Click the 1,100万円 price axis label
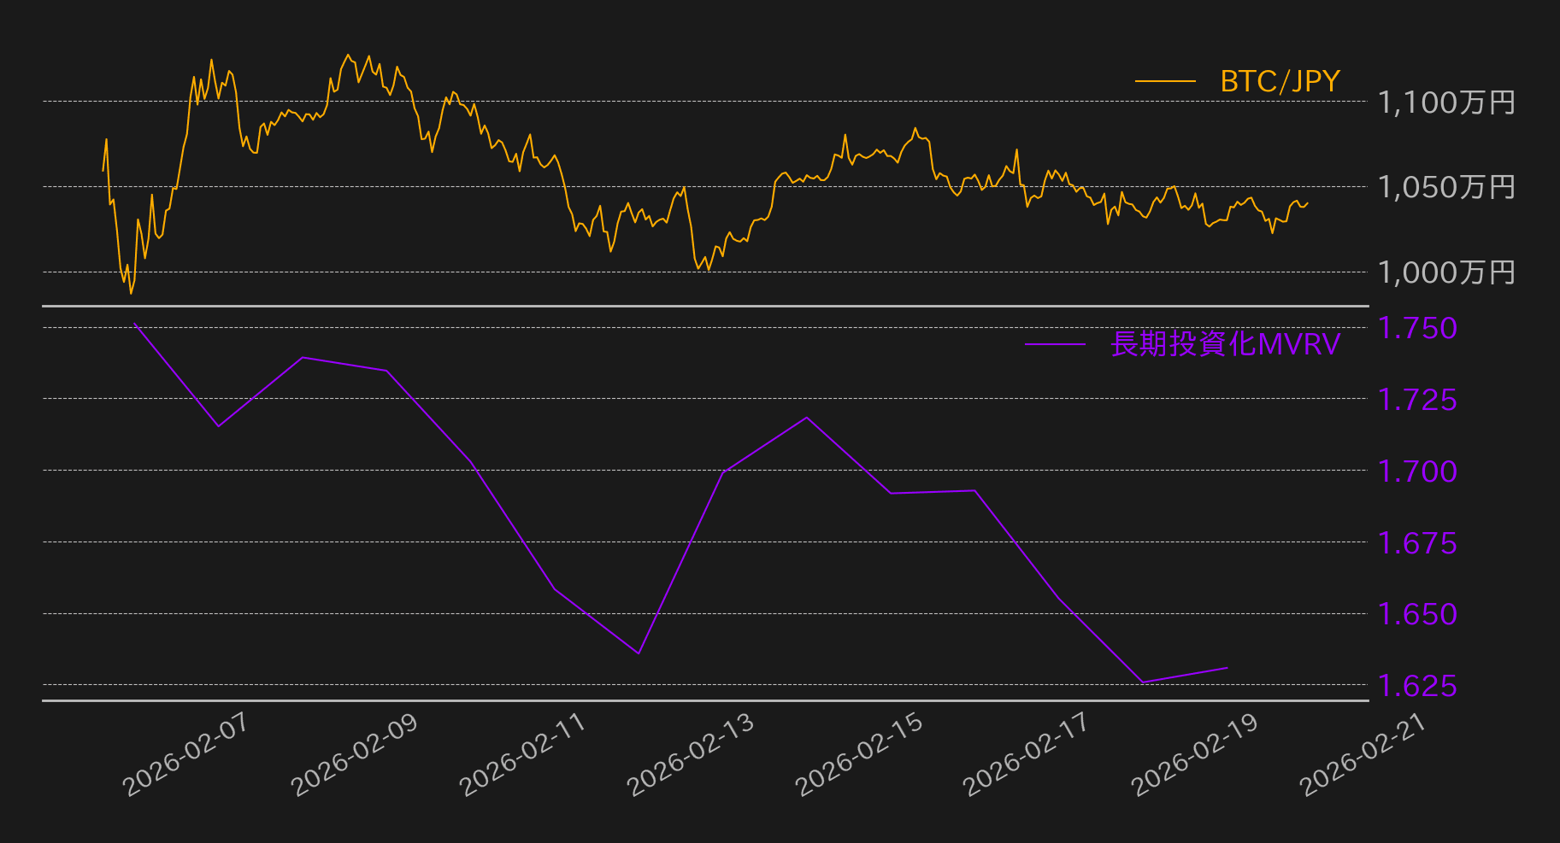 click(x=1445, y=102)
